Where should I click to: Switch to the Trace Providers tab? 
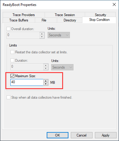pos(24,15)
